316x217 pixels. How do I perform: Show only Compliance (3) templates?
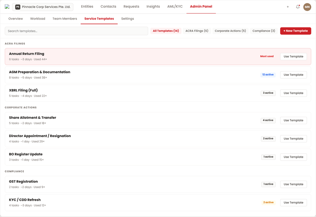[x=264, y=31]
